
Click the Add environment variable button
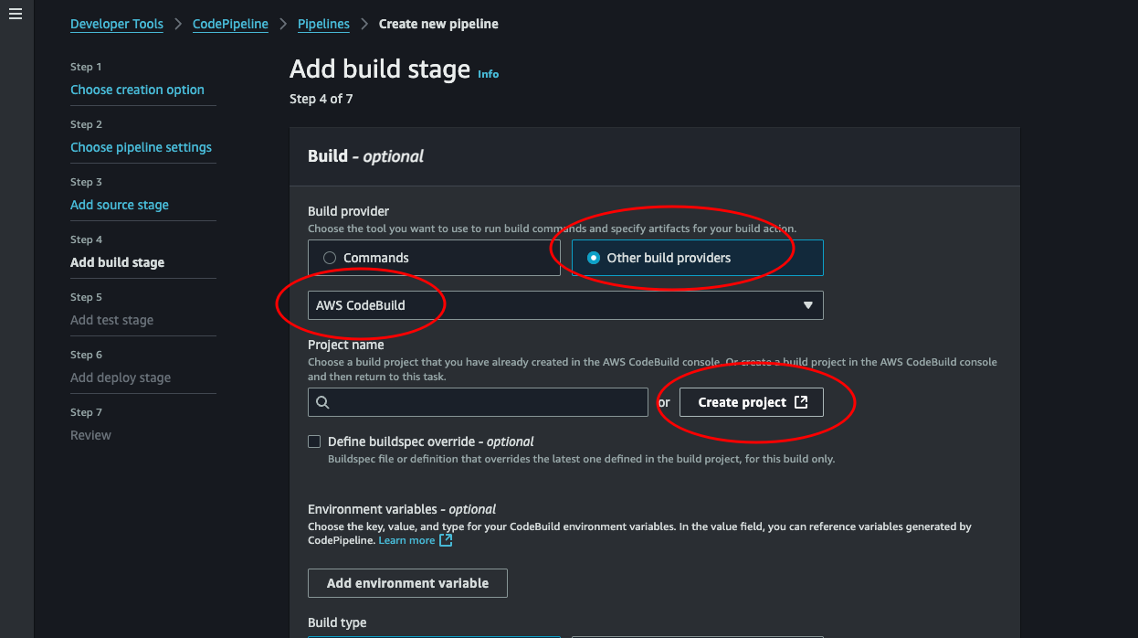(x=407, y=582)
